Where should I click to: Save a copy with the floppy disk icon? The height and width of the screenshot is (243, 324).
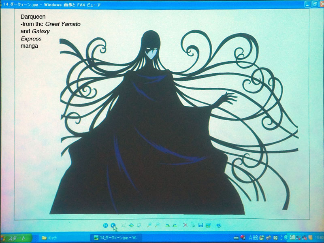pos(200,225)
